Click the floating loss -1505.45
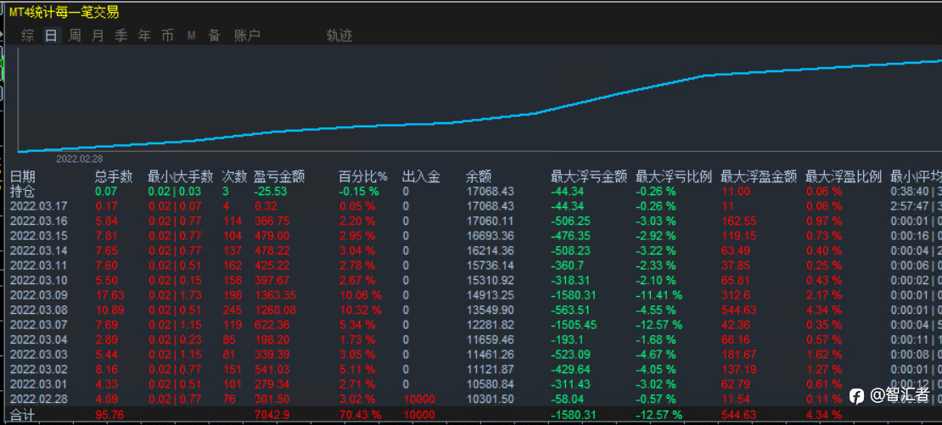The width and height of the screenshot is (942, 425). click(574, 325)
